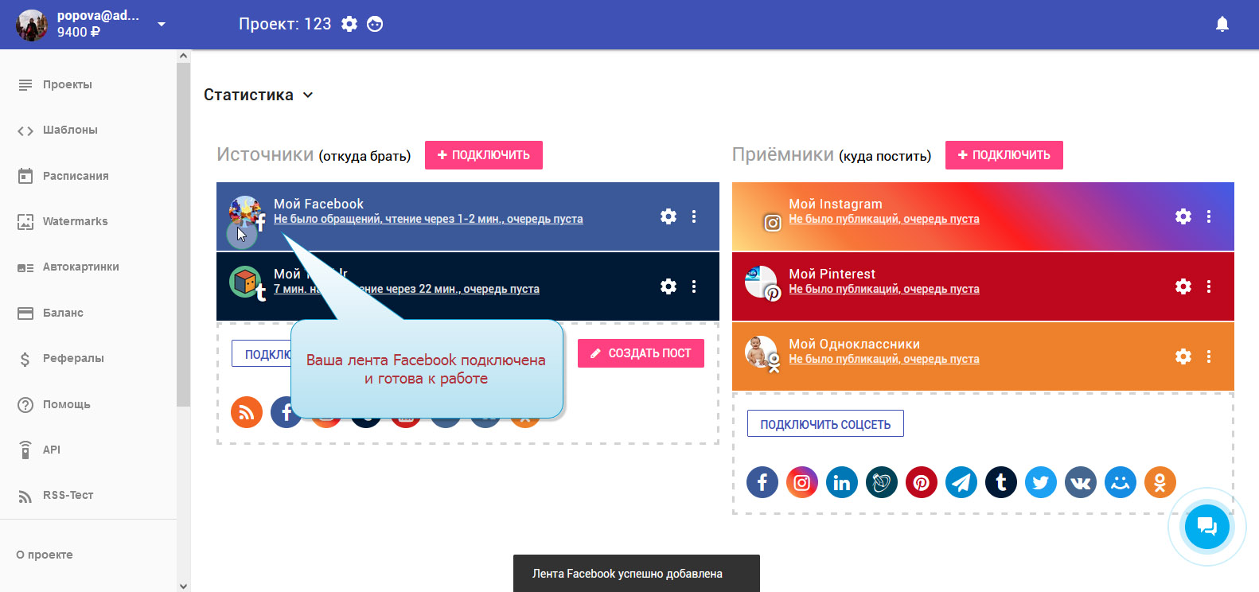Open three-dot menu for Мой Одноклассники
1259x592 pixels.
click(1208, 356)
